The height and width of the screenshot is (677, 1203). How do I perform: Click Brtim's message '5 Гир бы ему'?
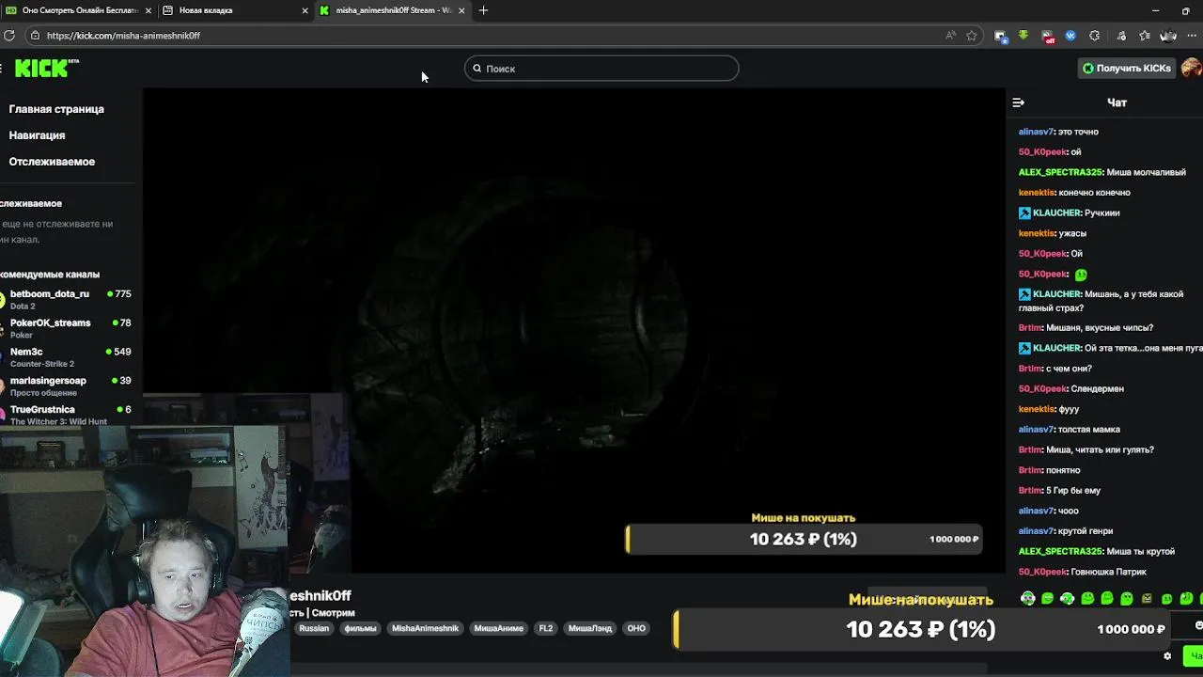coord(1073,491)
